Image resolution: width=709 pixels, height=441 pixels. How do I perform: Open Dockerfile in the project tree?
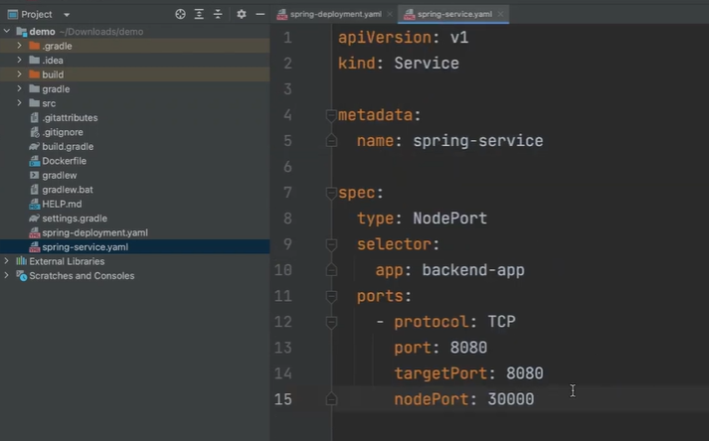click(65, 161)
